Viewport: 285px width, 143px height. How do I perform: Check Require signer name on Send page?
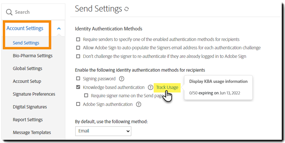(87, 96)
